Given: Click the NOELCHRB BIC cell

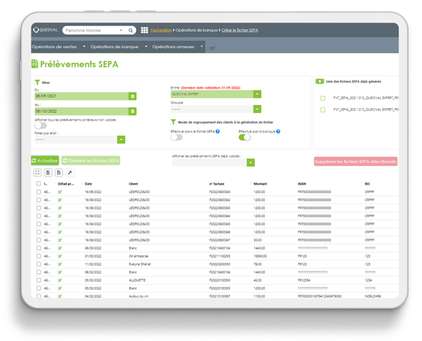Looking at the screenshot, I should click(x=373, y=296).
